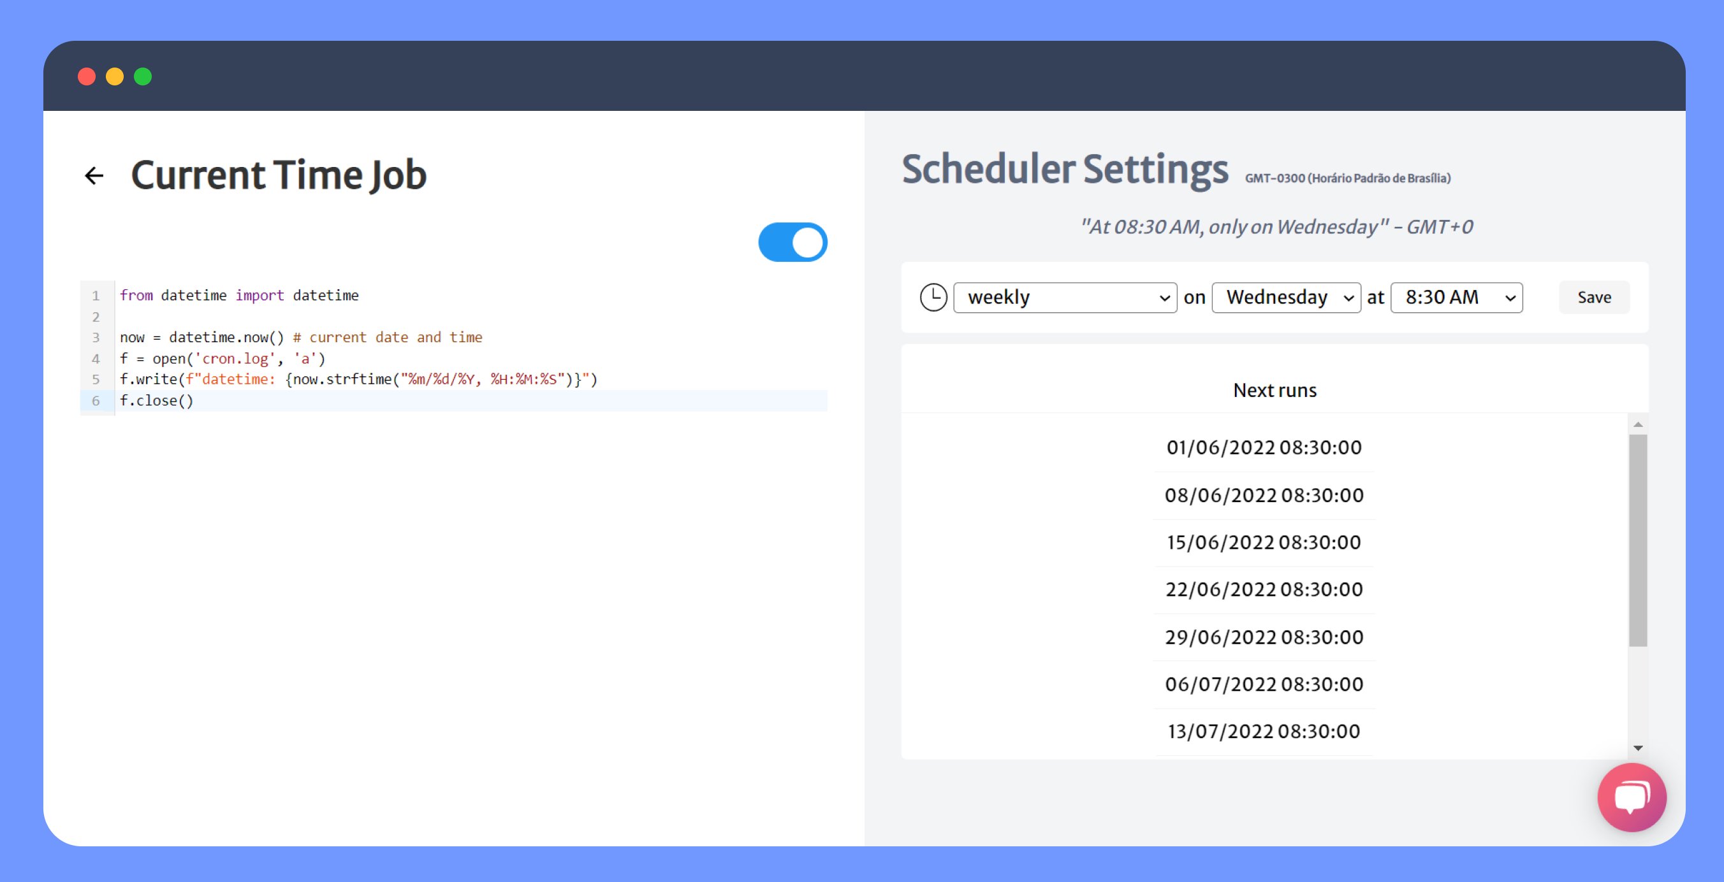
Task: Select the 01/06/2022 08:30:00 run entry
Action: tap(1264, 448)
